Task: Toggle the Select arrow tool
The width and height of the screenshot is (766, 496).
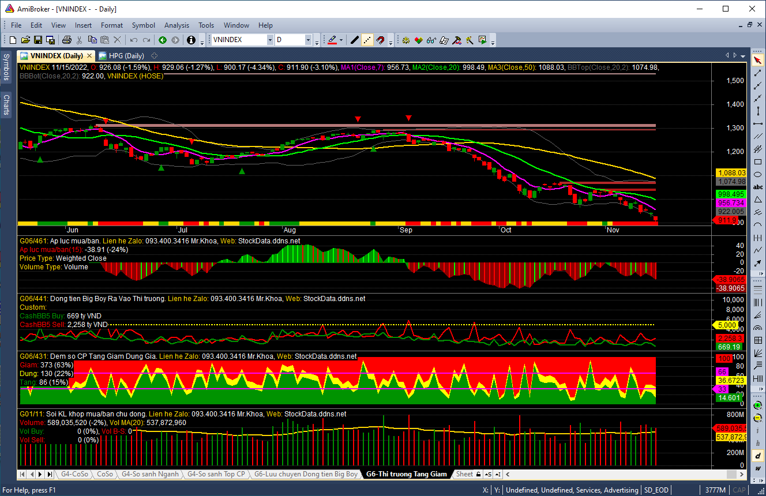Action: pyautogui.click(x=757, y=61)
